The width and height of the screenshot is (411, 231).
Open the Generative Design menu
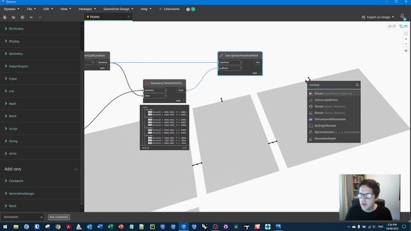[118, 9]
